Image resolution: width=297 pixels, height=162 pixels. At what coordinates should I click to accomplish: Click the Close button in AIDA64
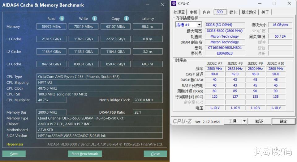coord(155,154)
